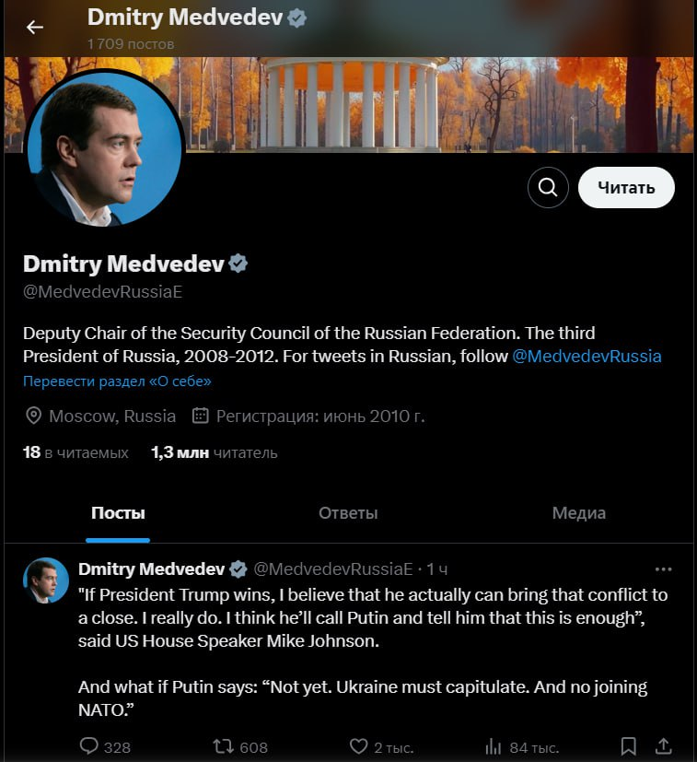The width and height of the screenshot is (697, 762).
Task: Click the reply comment icon
Action: (89, 745)
